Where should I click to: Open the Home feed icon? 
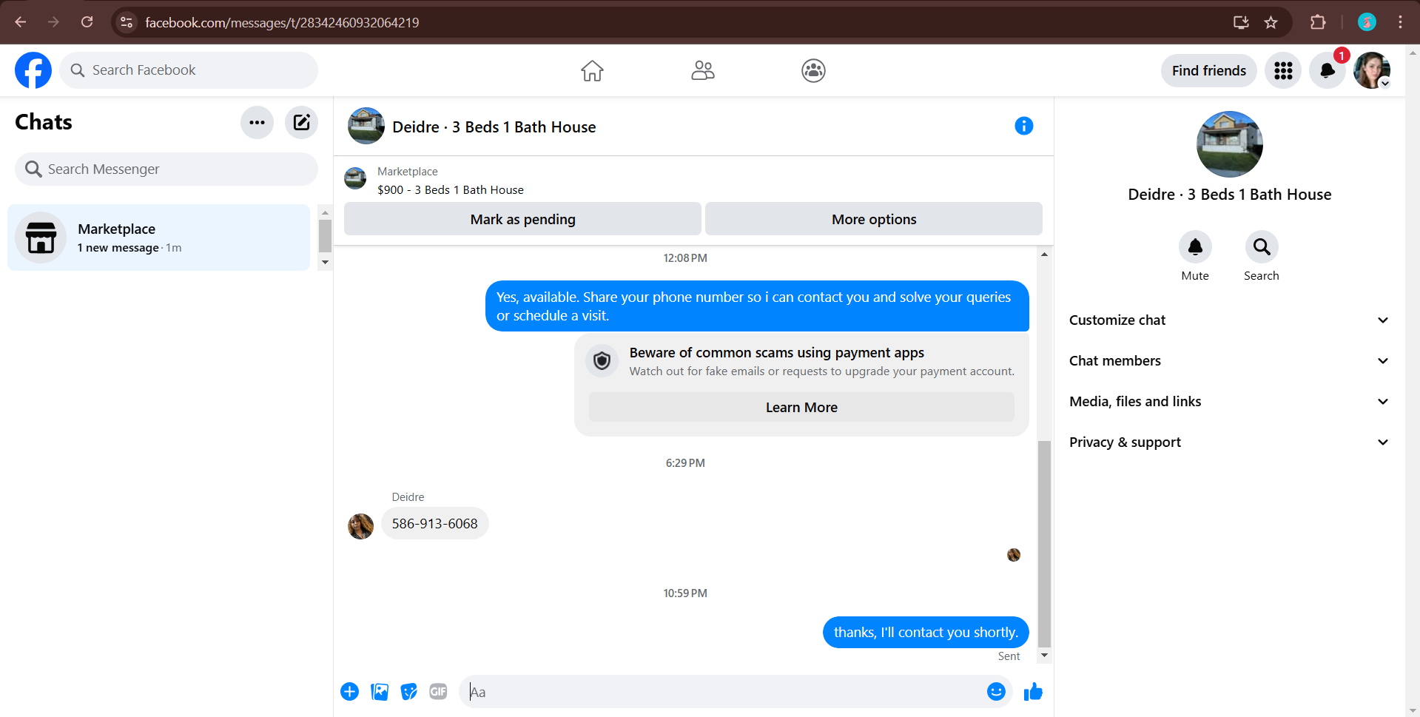coord(592,70)
